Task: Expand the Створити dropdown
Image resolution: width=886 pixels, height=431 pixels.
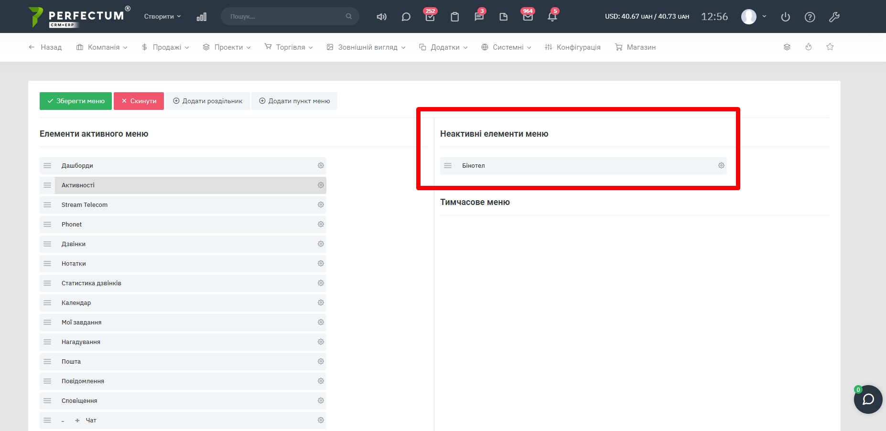Action: pos(162,16)
